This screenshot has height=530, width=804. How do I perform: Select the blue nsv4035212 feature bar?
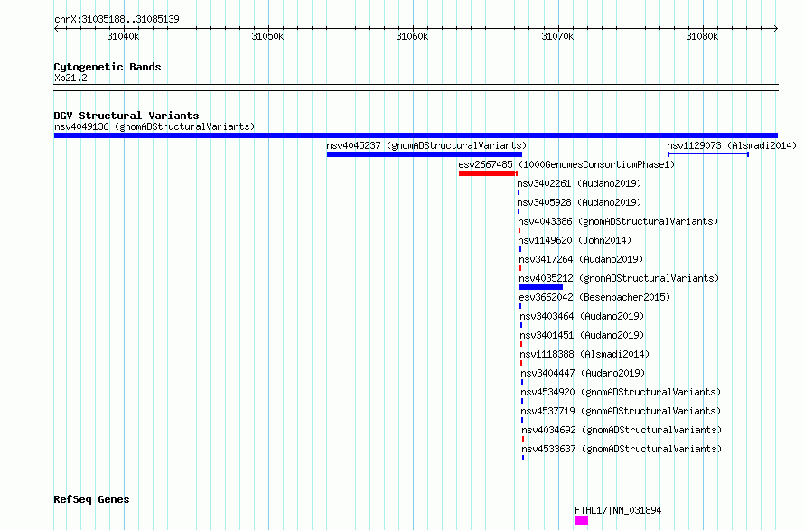[541, 287]
